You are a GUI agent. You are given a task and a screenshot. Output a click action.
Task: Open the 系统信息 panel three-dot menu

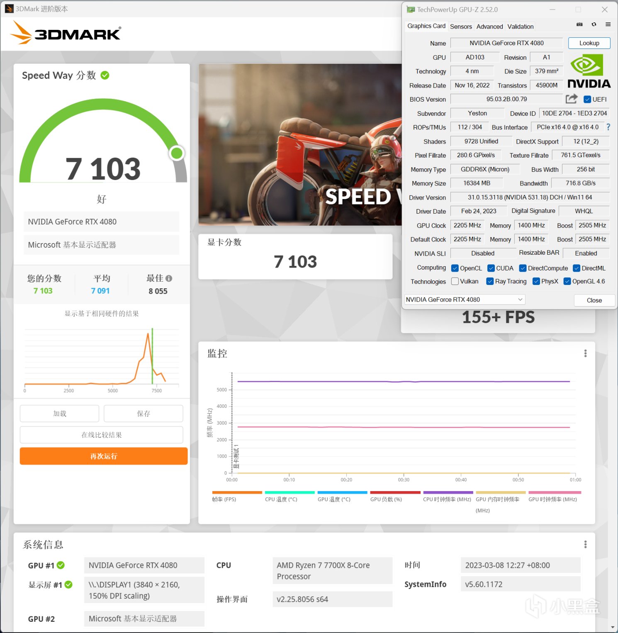tap(585, 544)
